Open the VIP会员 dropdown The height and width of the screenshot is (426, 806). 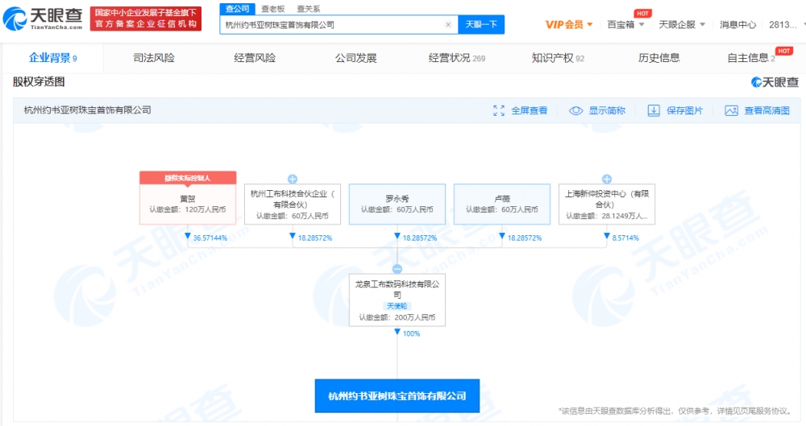tap(568, 25)
